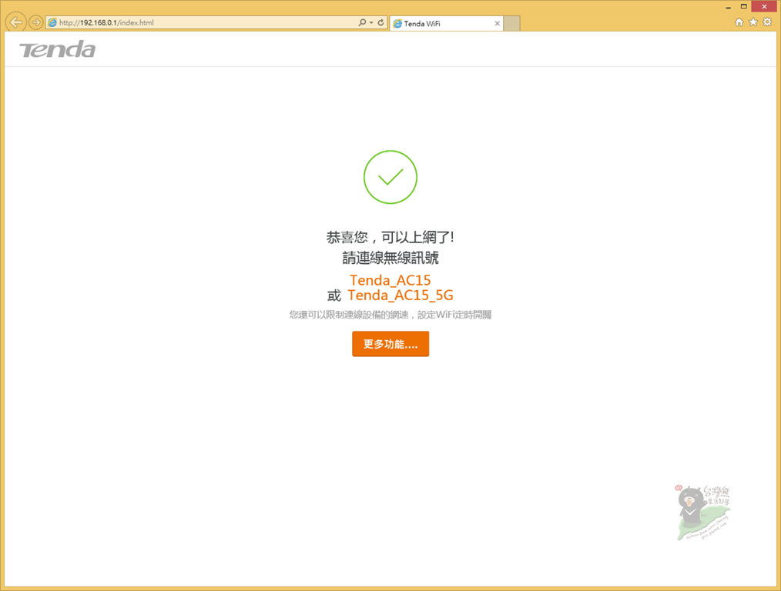Click the page icon in address bar
Image resolution: width=781 pixels, height=591 pixels.
point(52,22)
